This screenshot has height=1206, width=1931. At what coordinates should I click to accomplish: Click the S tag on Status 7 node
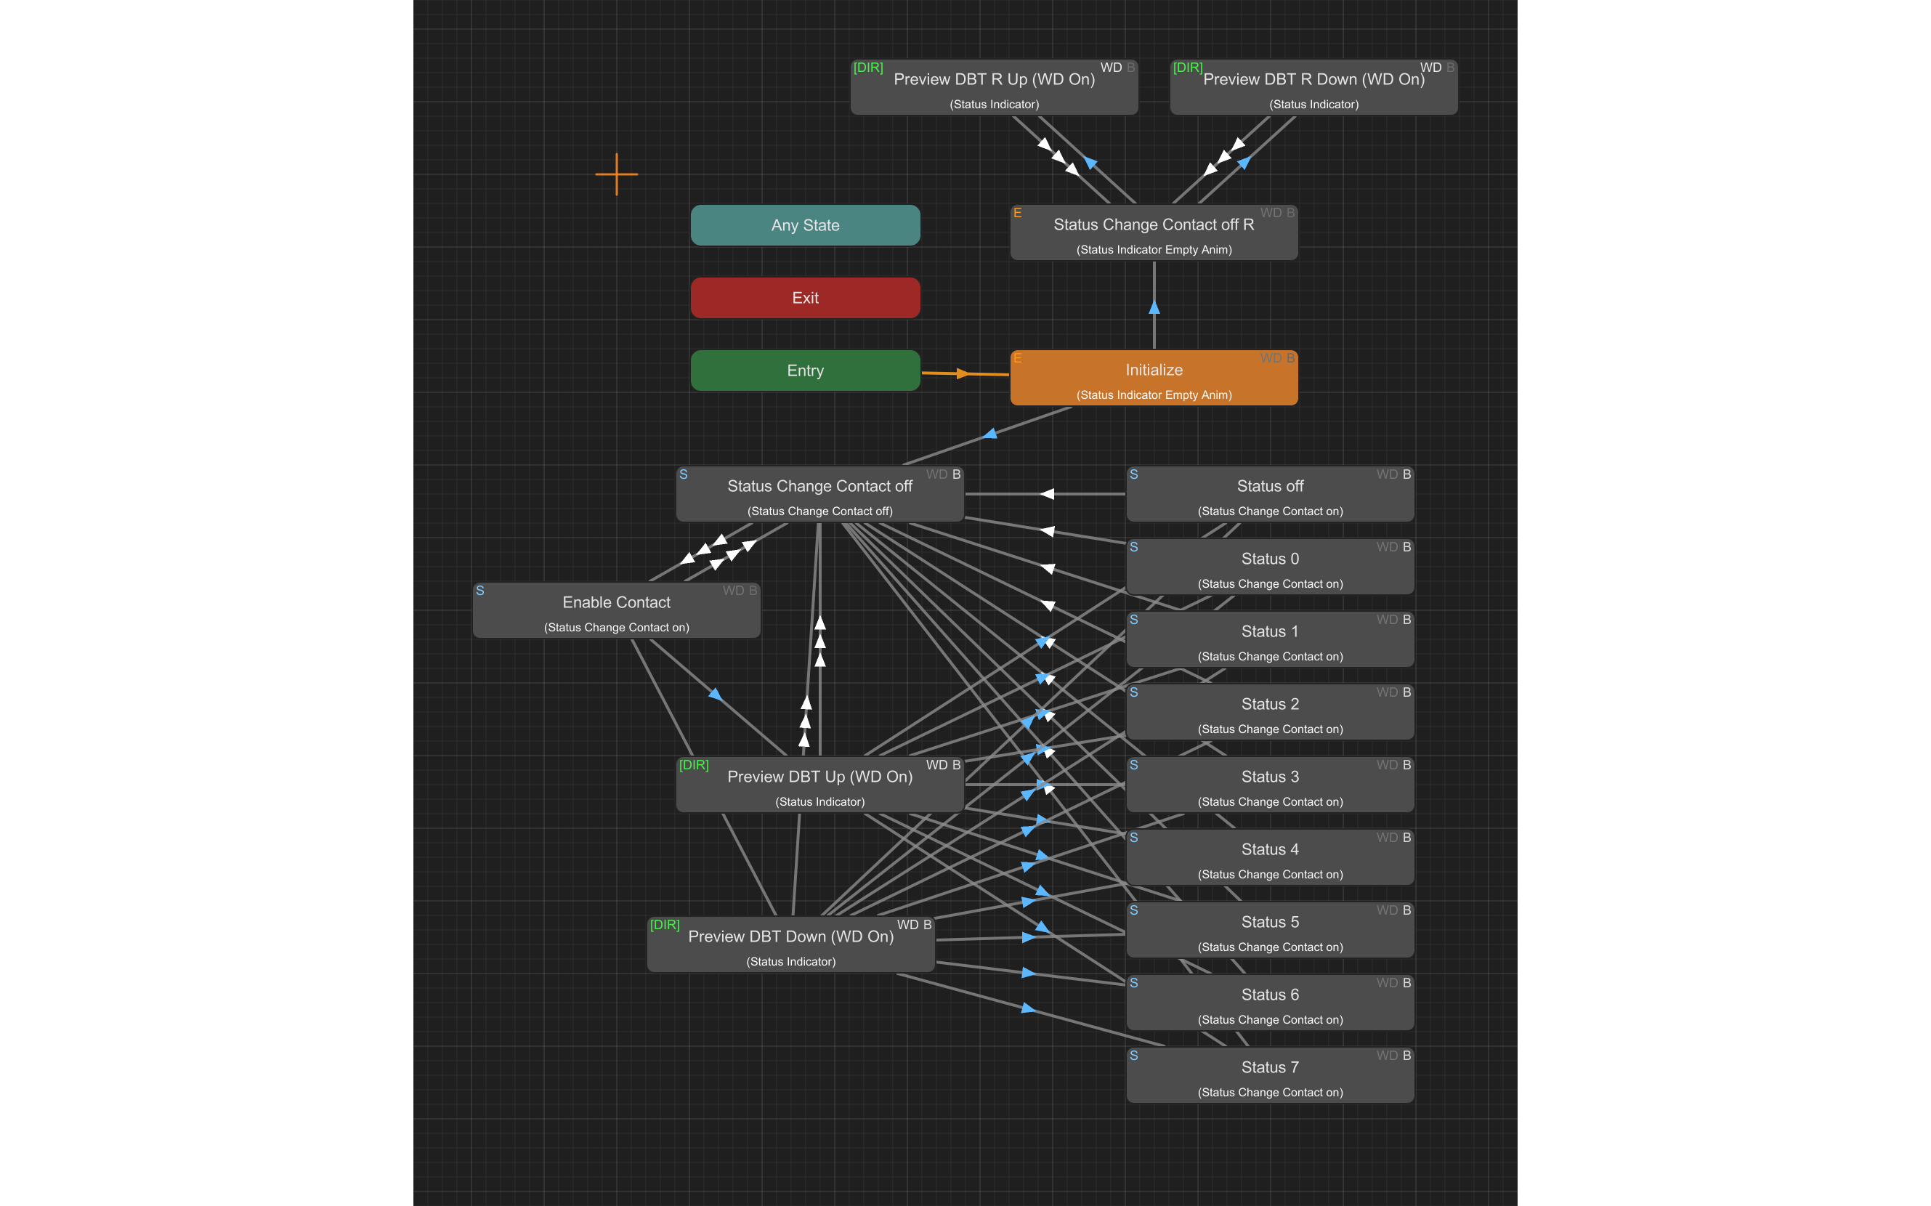1133,1055
